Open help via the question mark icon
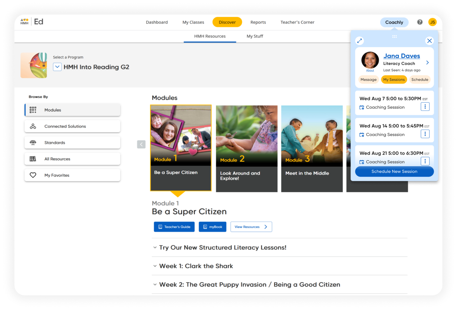 coord(420,22)
